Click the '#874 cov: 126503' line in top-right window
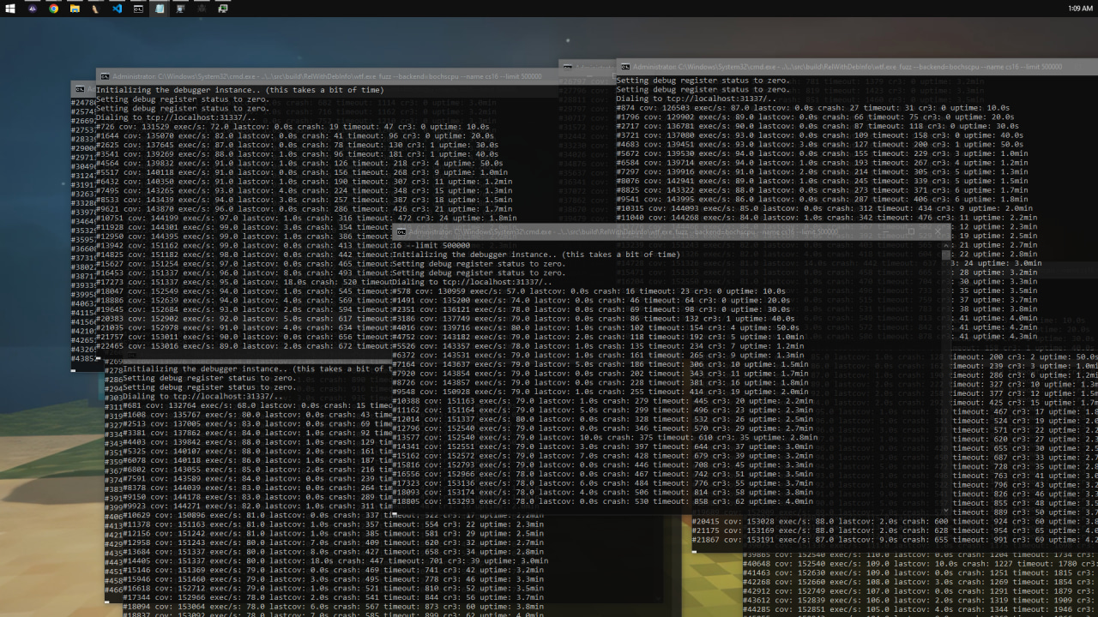1098x617 pixels. [x=812, y=108]
